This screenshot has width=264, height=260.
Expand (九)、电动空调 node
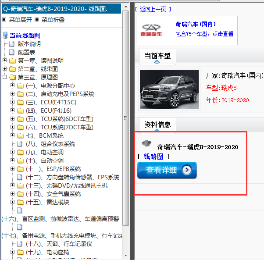coord(12,152)
